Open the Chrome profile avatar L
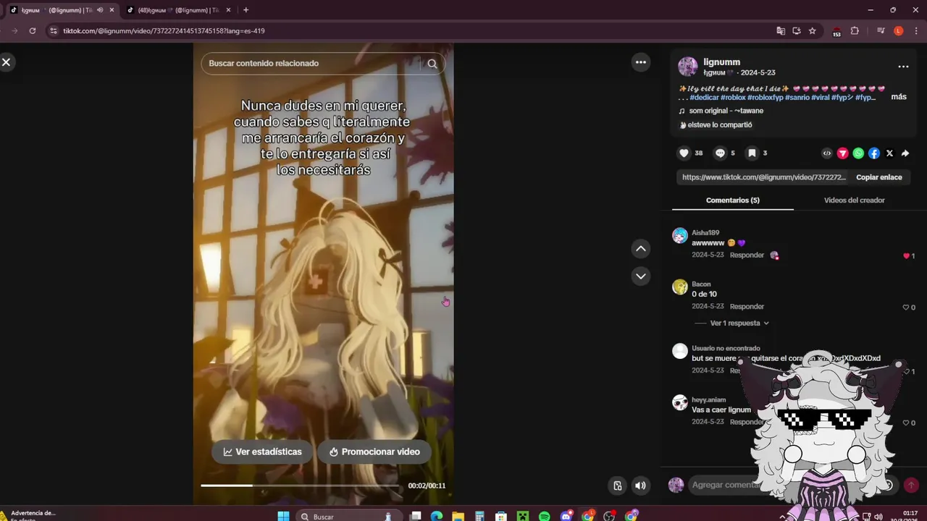Image resolution: width=927 pixels, height=521 pixels. pyautogui.click(x=899, y=31)
